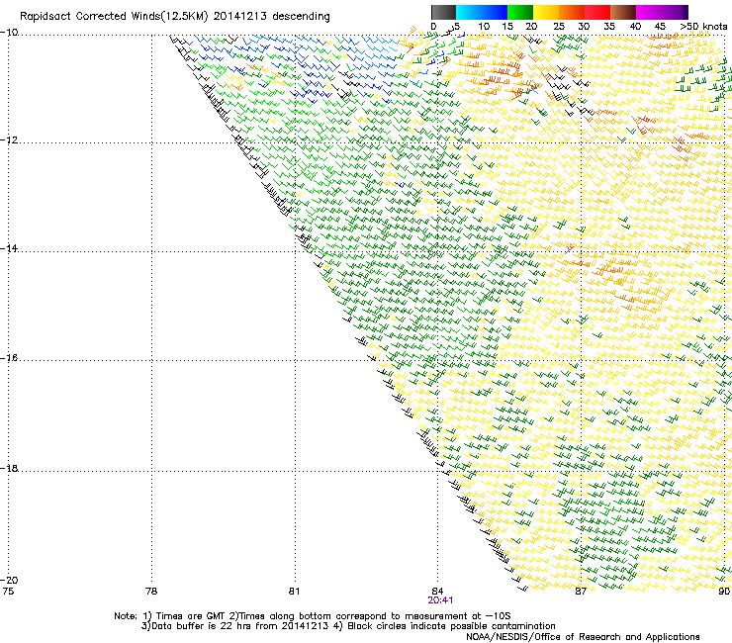The image size is (732, 643).
Task: Select the brown 35-40 knots legend swatch
Action: [623, 12]
